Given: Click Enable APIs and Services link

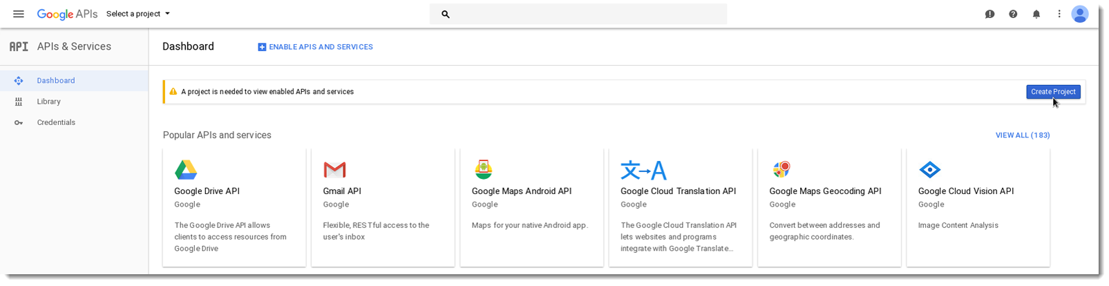Looking at the screenshot, I should click(315, 47).
